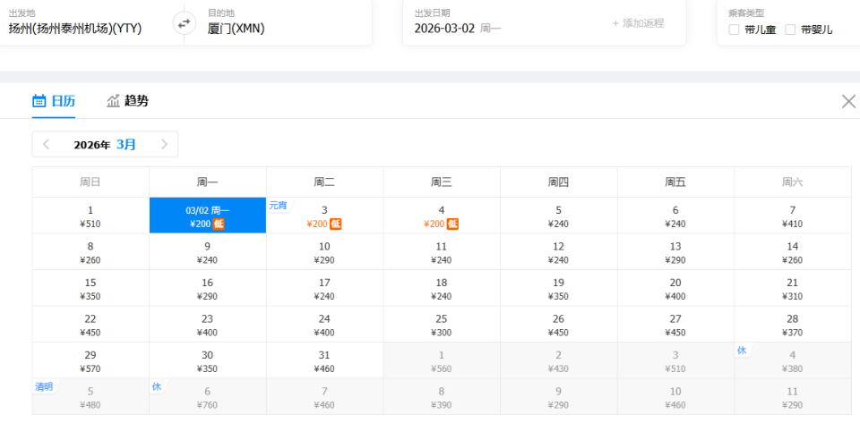
Task: Select March 4 low-price date
Action: pyautogui.click(x=442, y=216)
